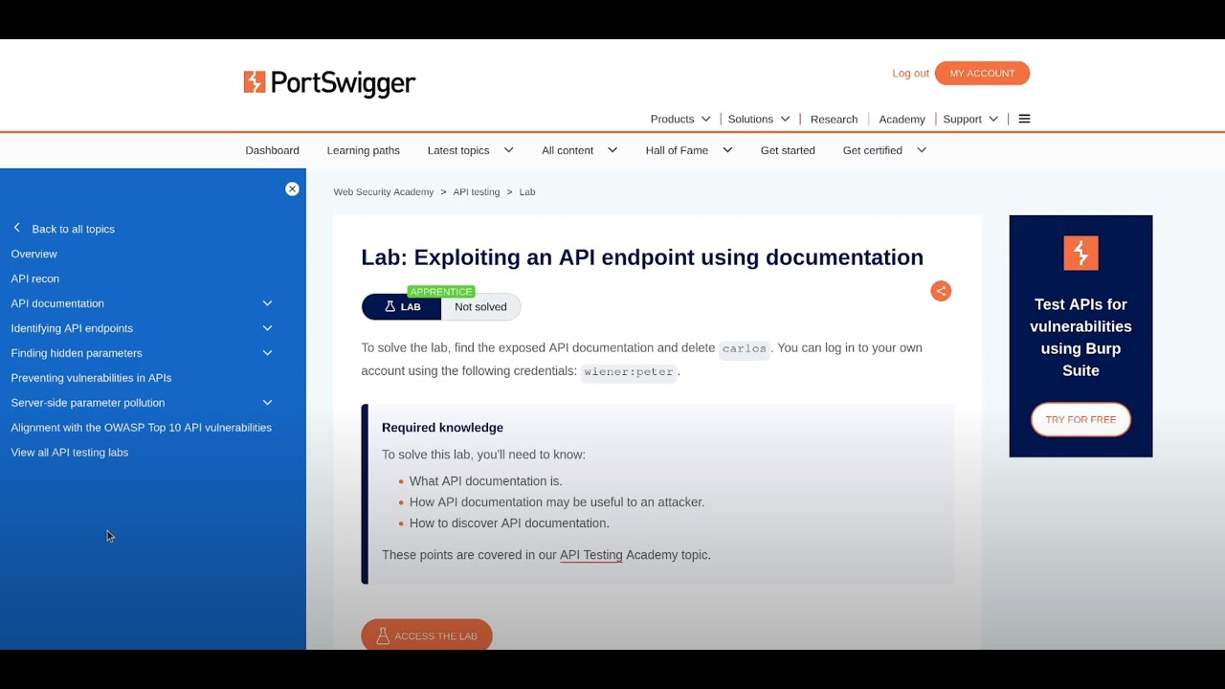Image resolution: width=1225 pixels, height=689 pixels.
Task: Select Get started in the nav bar
Action: pos(788,150)
